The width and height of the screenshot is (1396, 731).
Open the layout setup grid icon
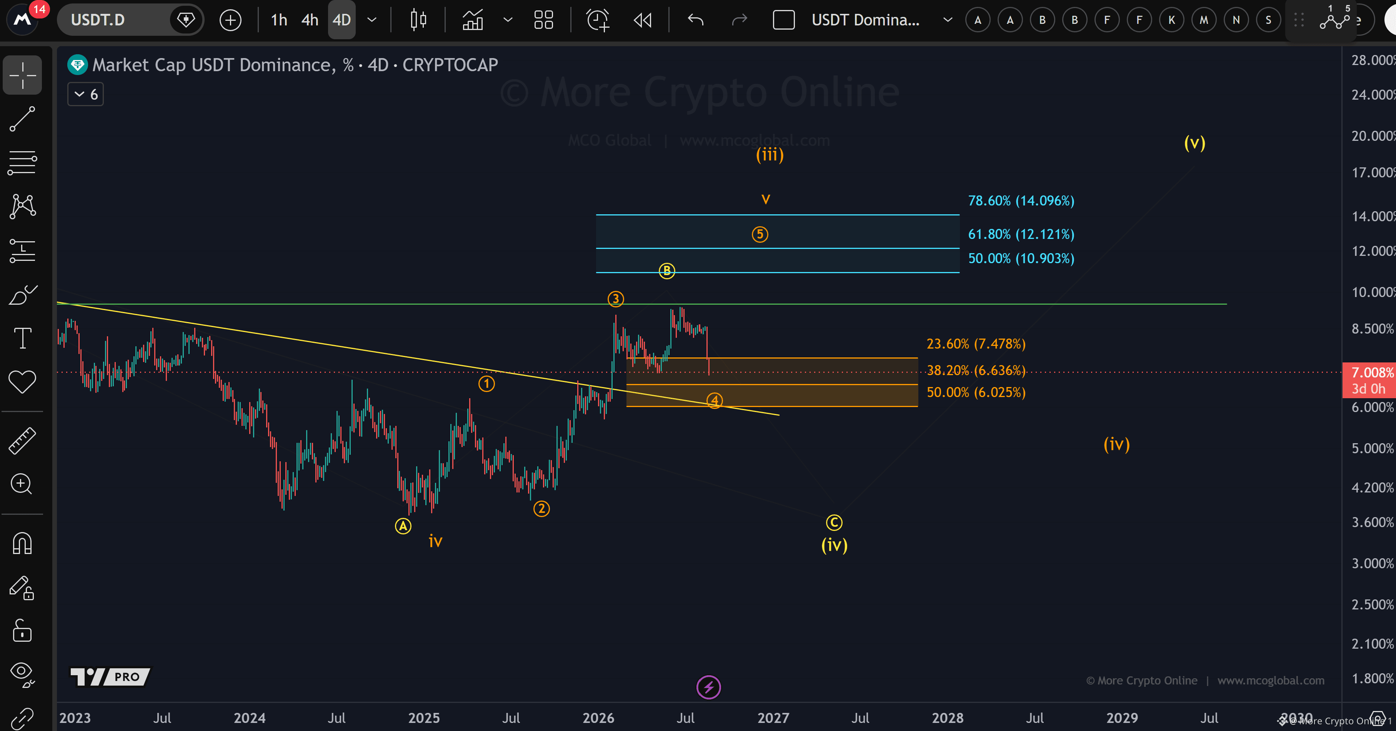tap(543, 20)
